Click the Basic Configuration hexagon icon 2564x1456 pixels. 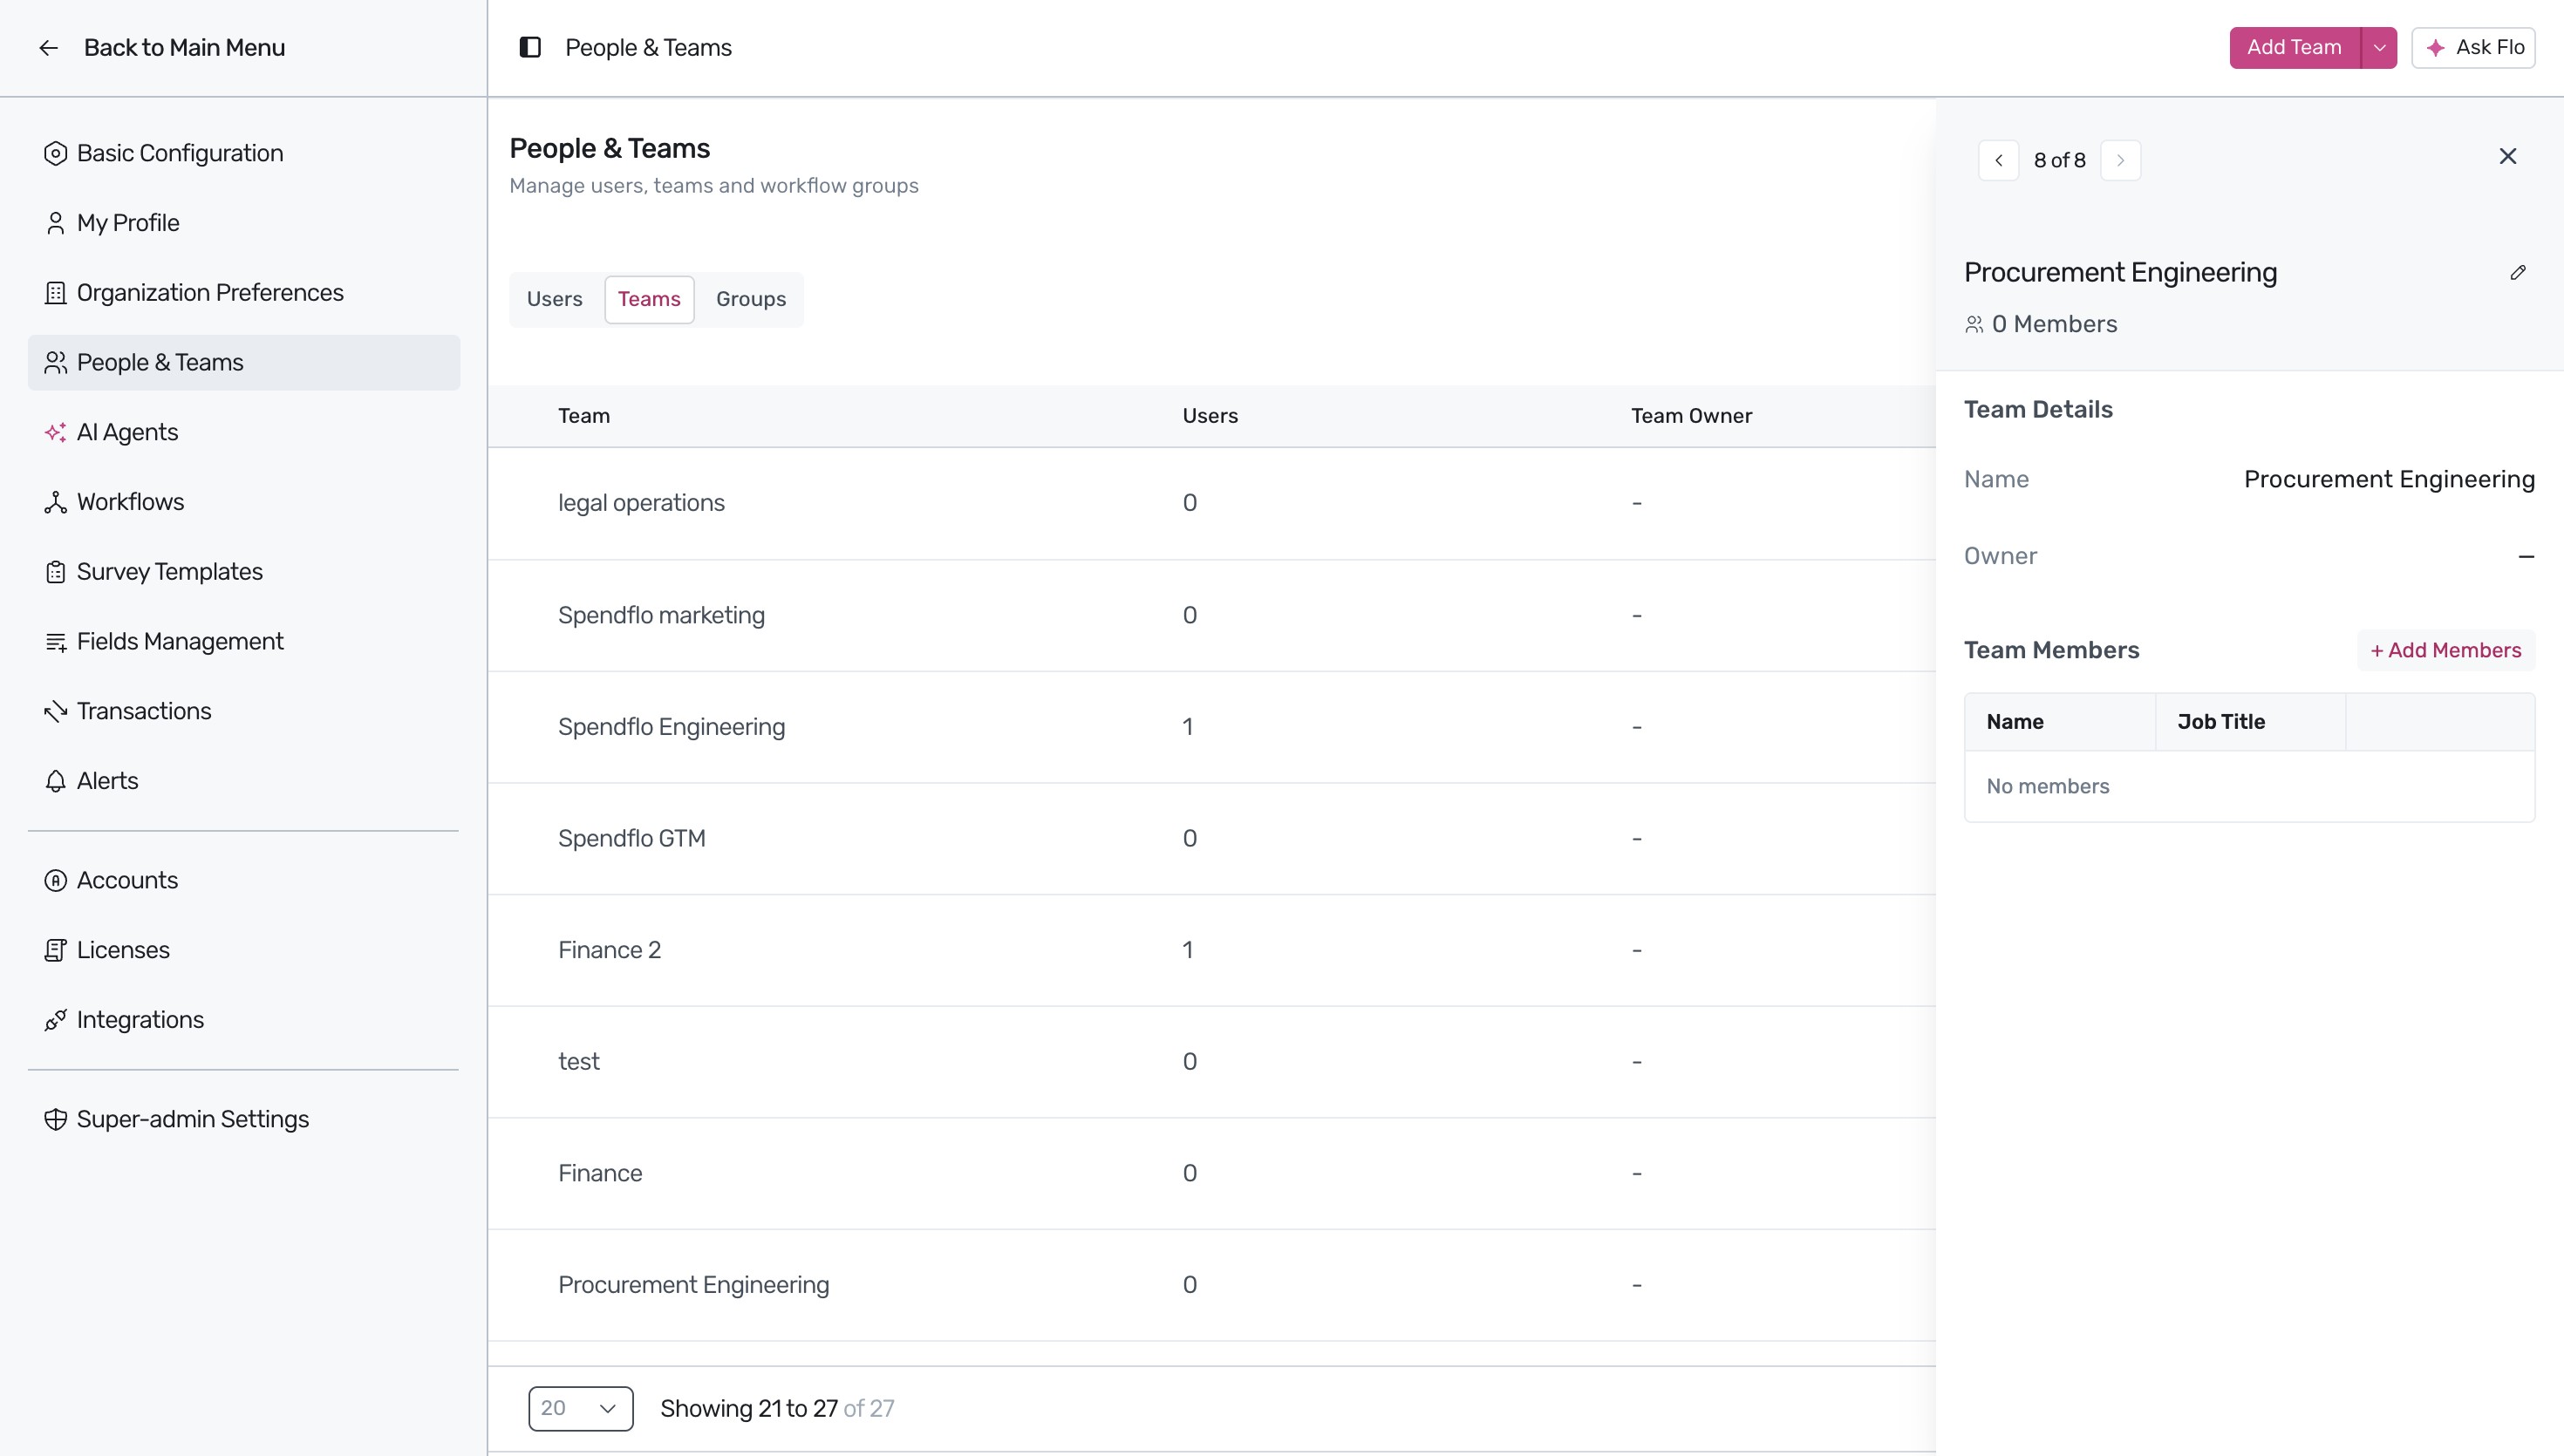[55, 153]
